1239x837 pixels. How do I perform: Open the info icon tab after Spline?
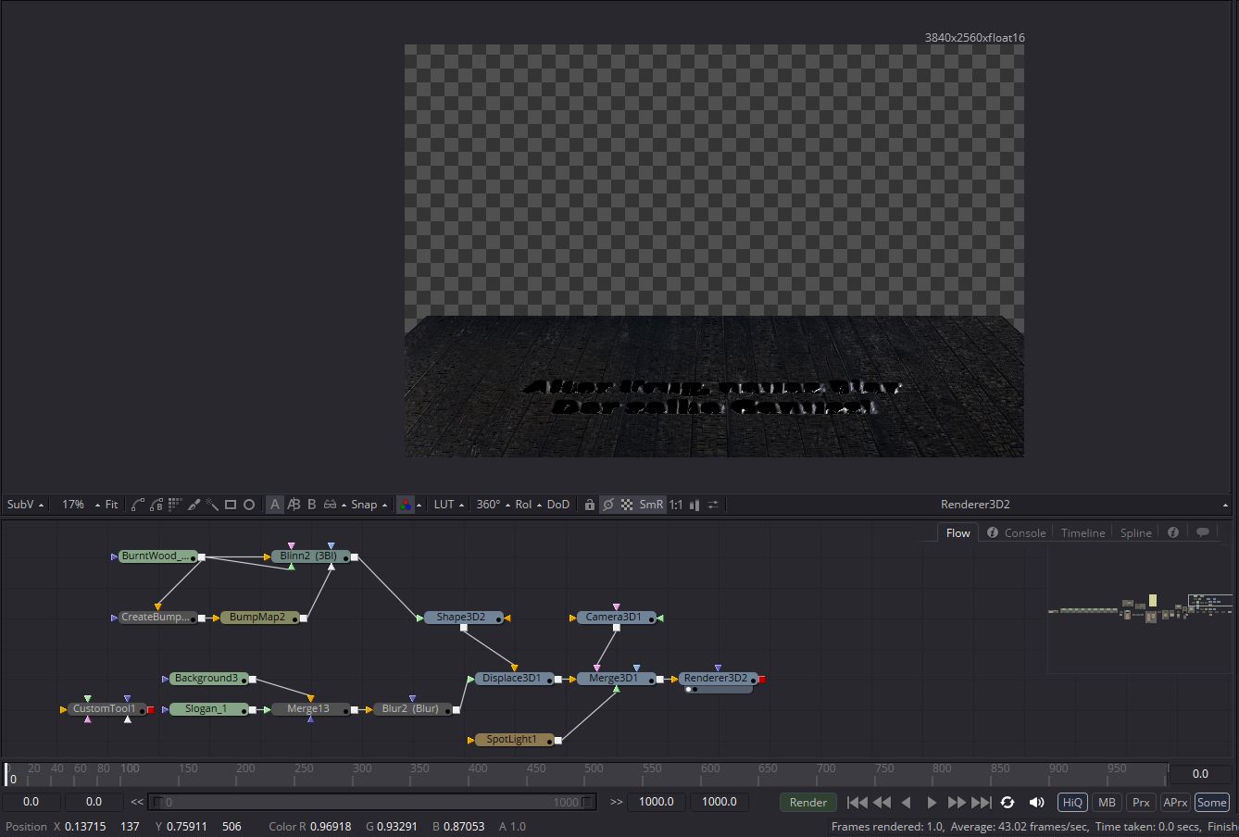click(x=1173, y=532)
